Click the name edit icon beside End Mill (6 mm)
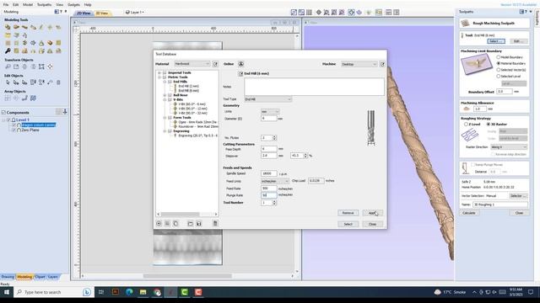The image size is (540, 303). point(240,73)
